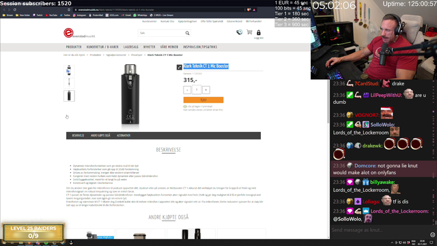Reload the browser page
This screenshot has height=246, width=437.
[x=15, y=10]
